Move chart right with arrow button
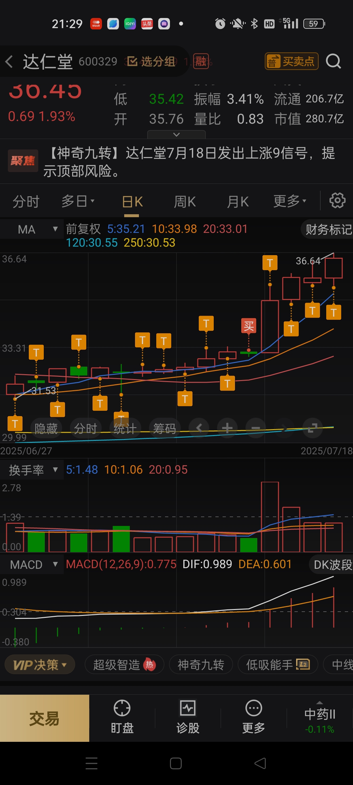The image size is (353, 785). 284,428
